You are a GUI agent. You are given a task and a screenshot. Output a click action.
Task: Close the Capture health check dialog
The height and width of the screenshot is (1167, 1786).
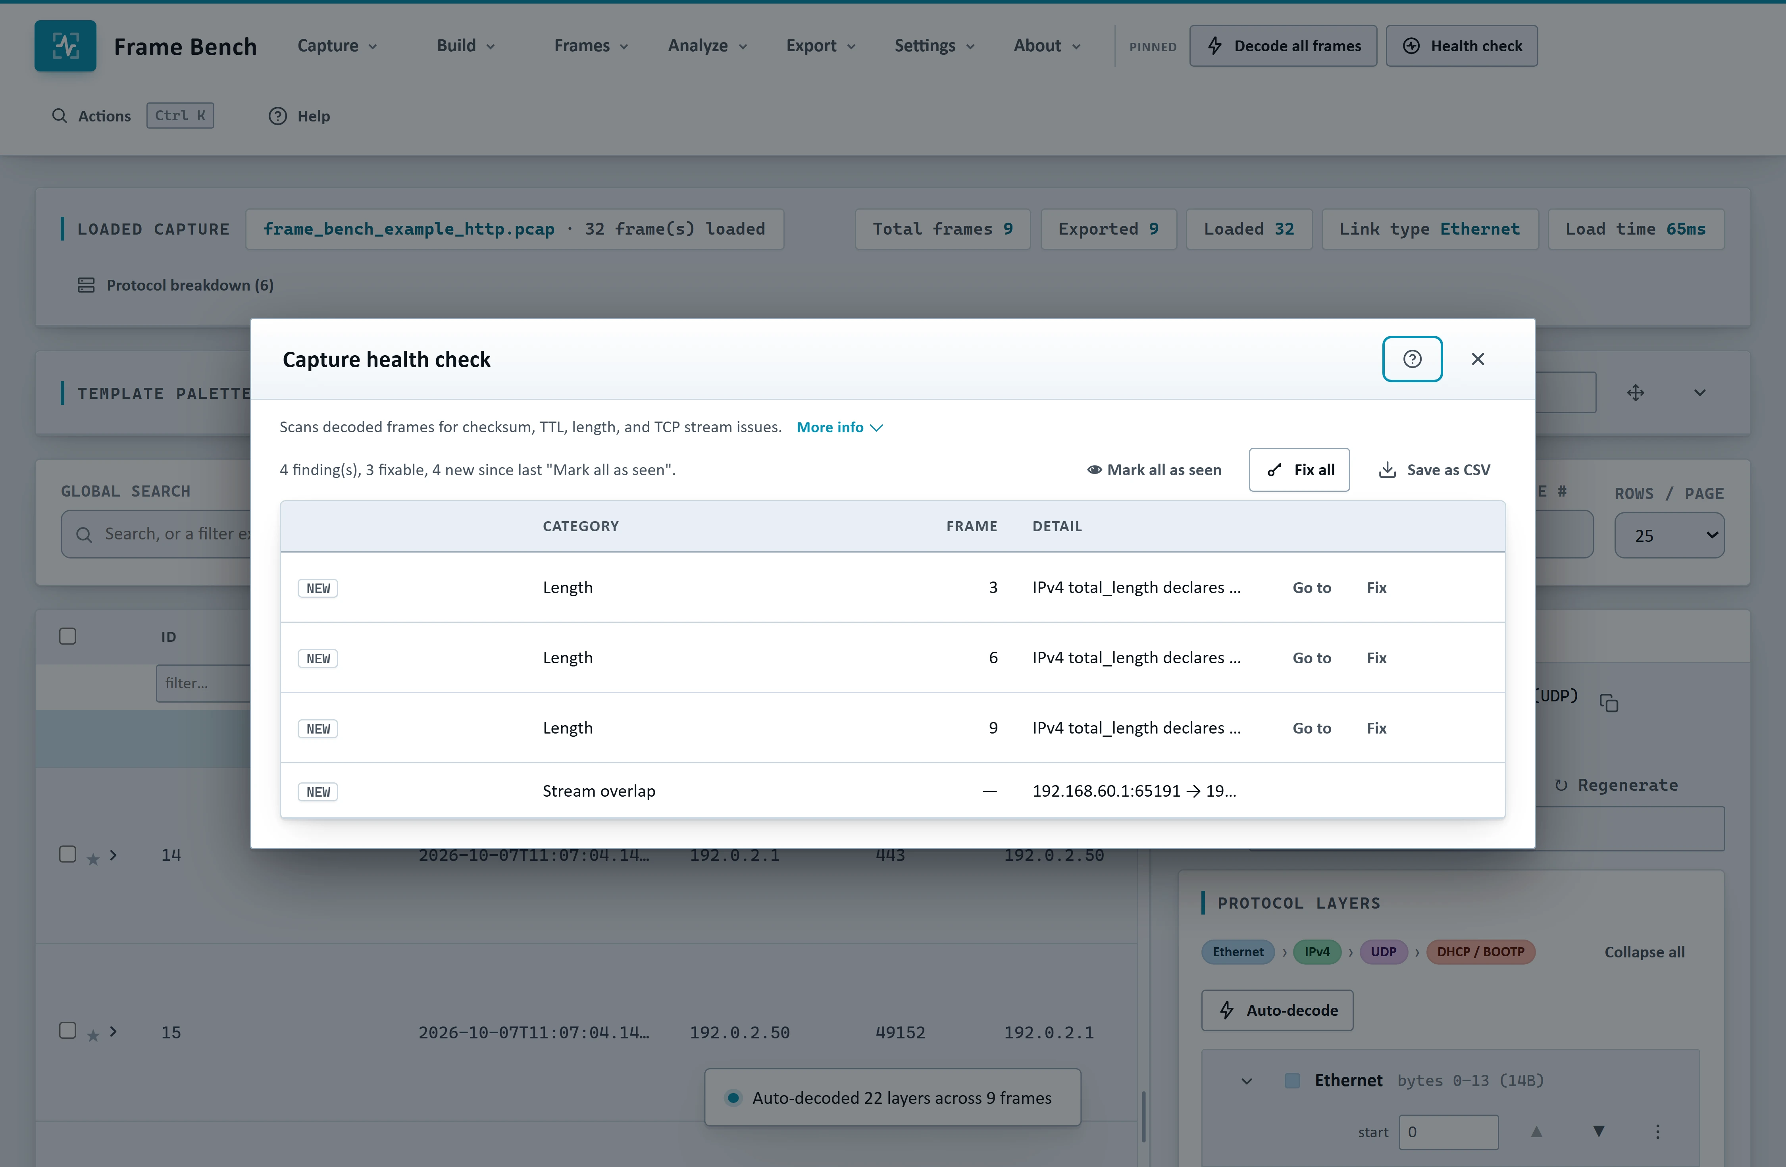coord(1478,359)
